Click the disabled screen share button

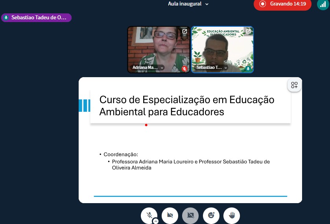pyautogui.click(x=190, y=215)
